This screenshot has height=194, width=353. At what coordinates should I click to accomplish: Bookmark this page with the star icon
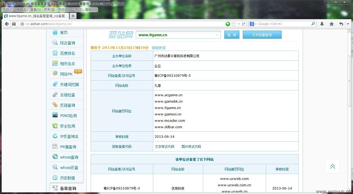point(234,24)
